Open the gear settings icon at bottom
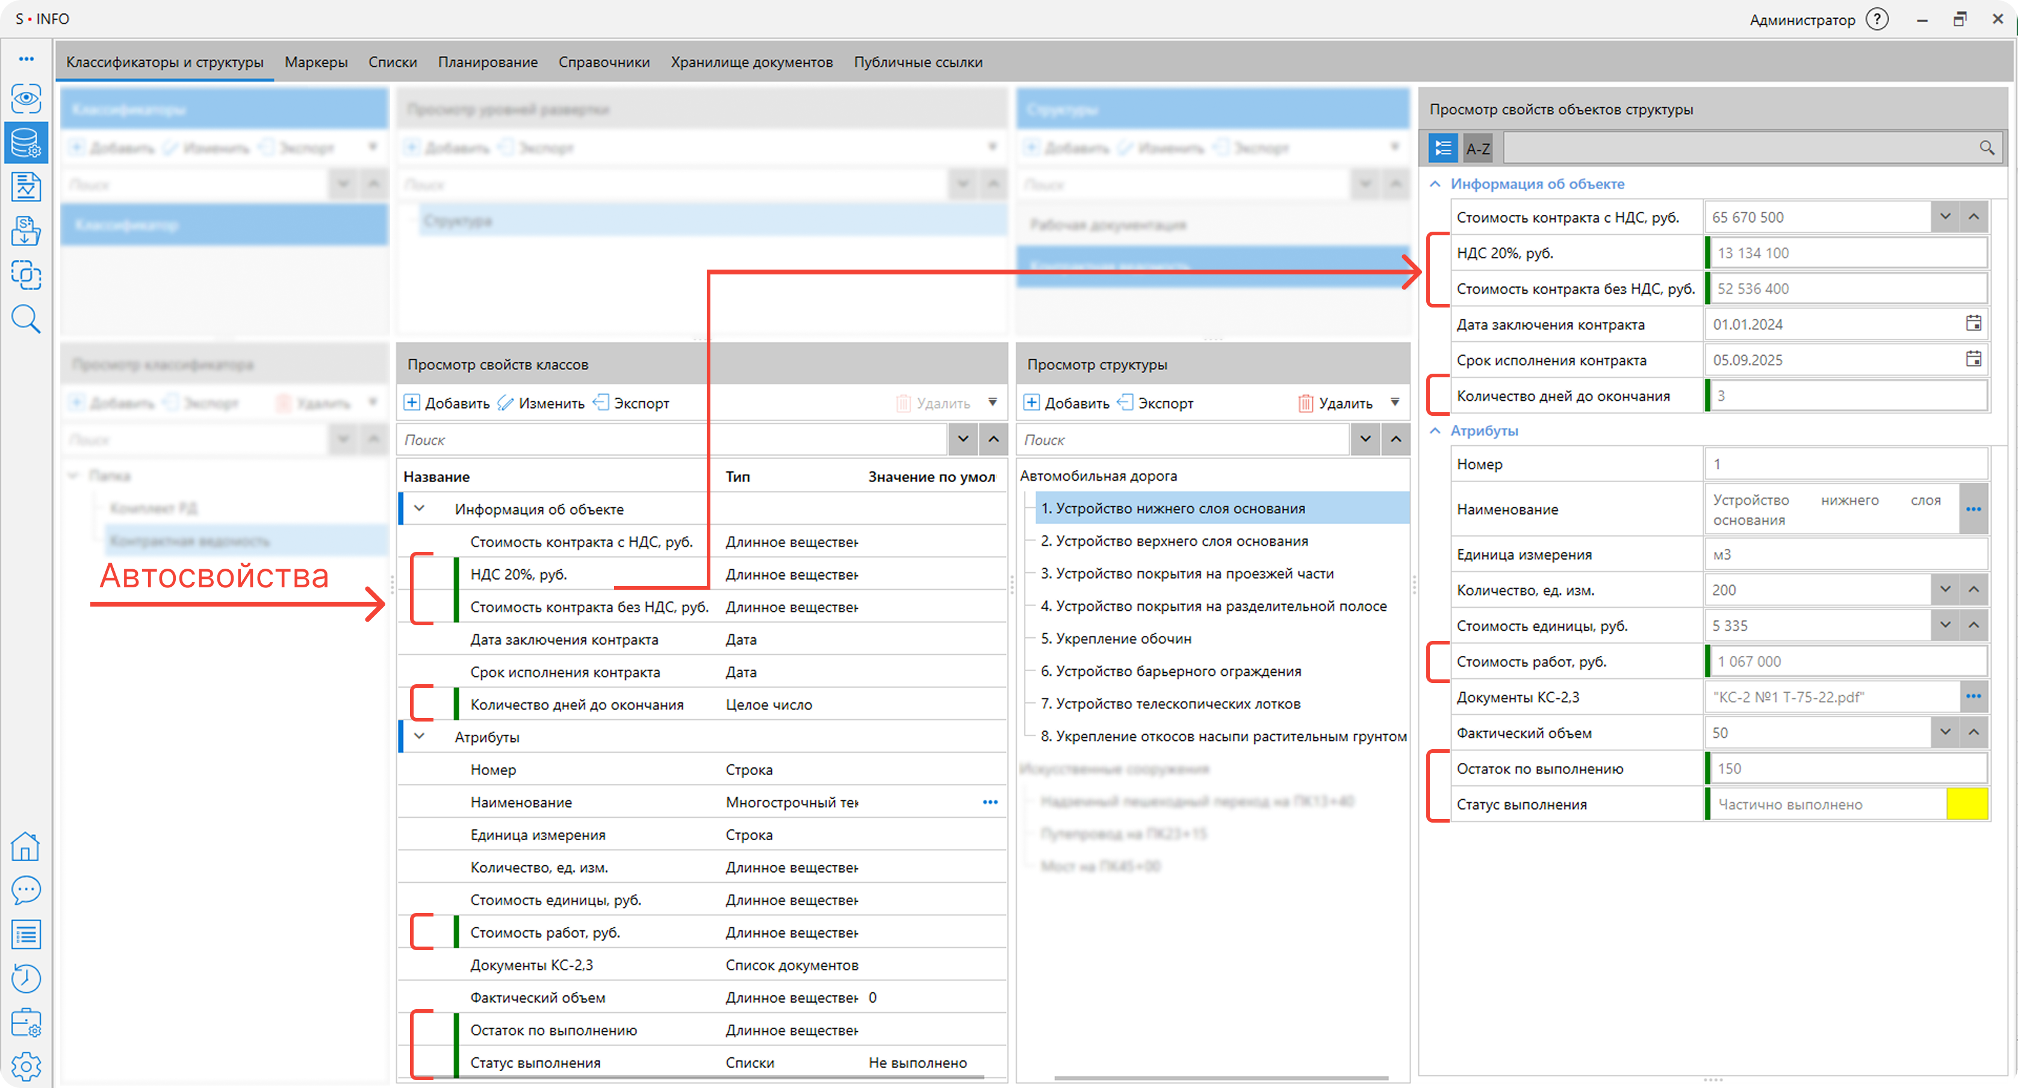 pos(26,1066)
